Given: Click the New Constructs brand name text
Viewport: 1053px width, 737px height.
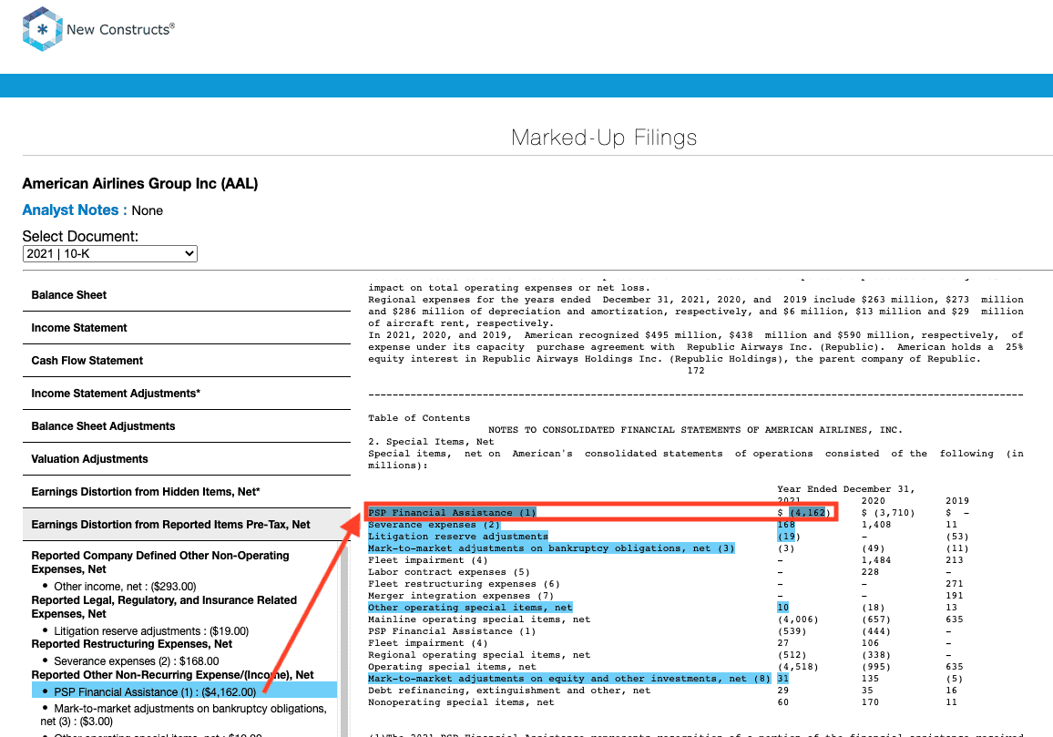Looking at the screenshot, I should point(120,29).
